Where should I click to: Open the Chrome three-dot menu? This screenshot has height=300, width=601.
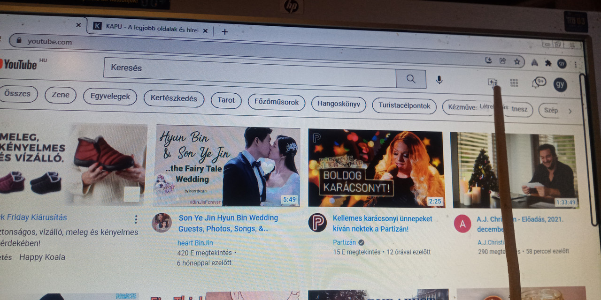576,65
